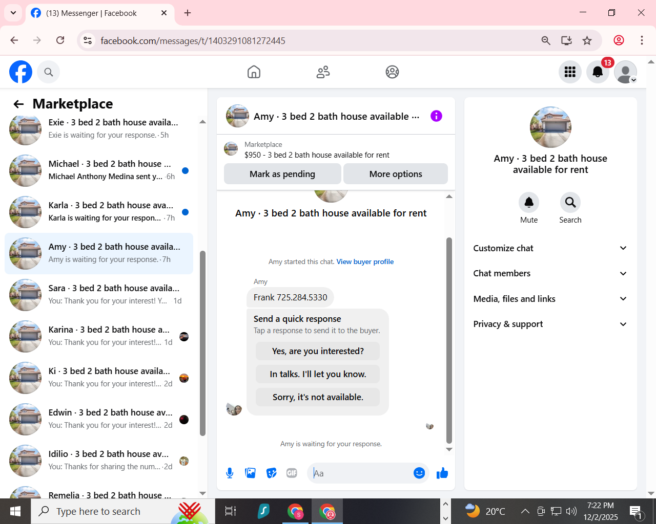Click the back arrow beside Marketplace
Screen dimensions: 656x524
coord(19,104)
